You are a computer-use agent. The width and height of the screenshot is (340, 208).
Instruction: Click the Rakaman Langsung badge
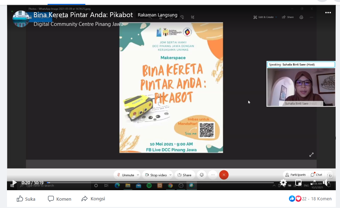pos(157,15)
